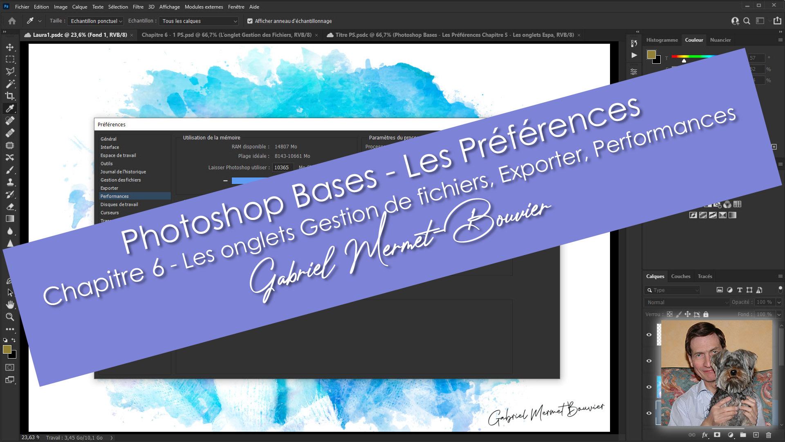Click the Laisser Photoshop utiliser value field
The image size is (785, 442).
click(283, 167)
